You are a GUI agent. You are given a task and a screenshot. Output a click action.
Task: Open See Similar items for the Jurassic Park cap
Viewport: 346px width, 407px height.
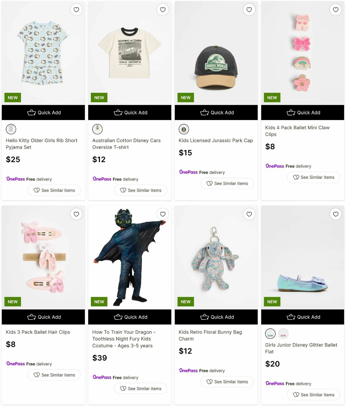pos(227,183)
